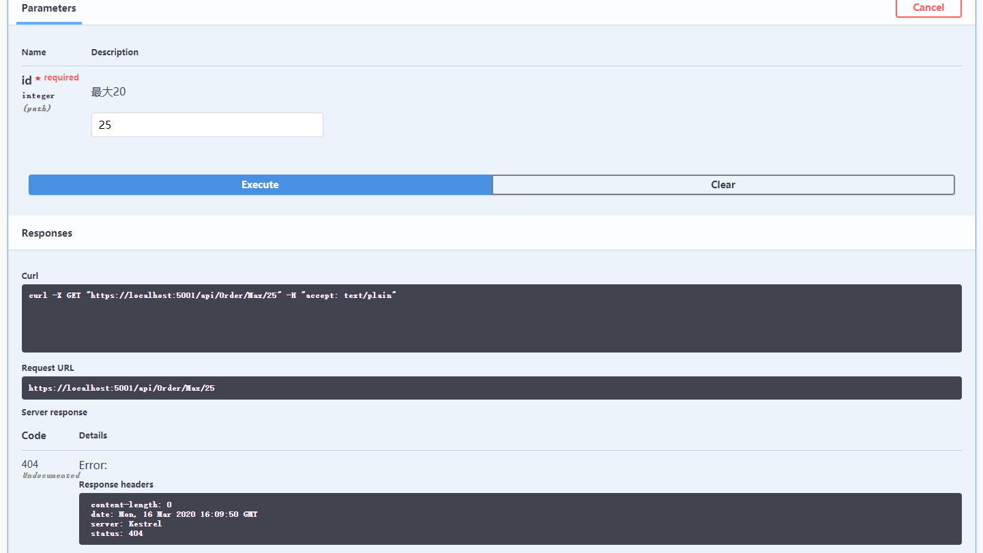
Task: Click the 'Response headers' label
Action: pos(116,485)
